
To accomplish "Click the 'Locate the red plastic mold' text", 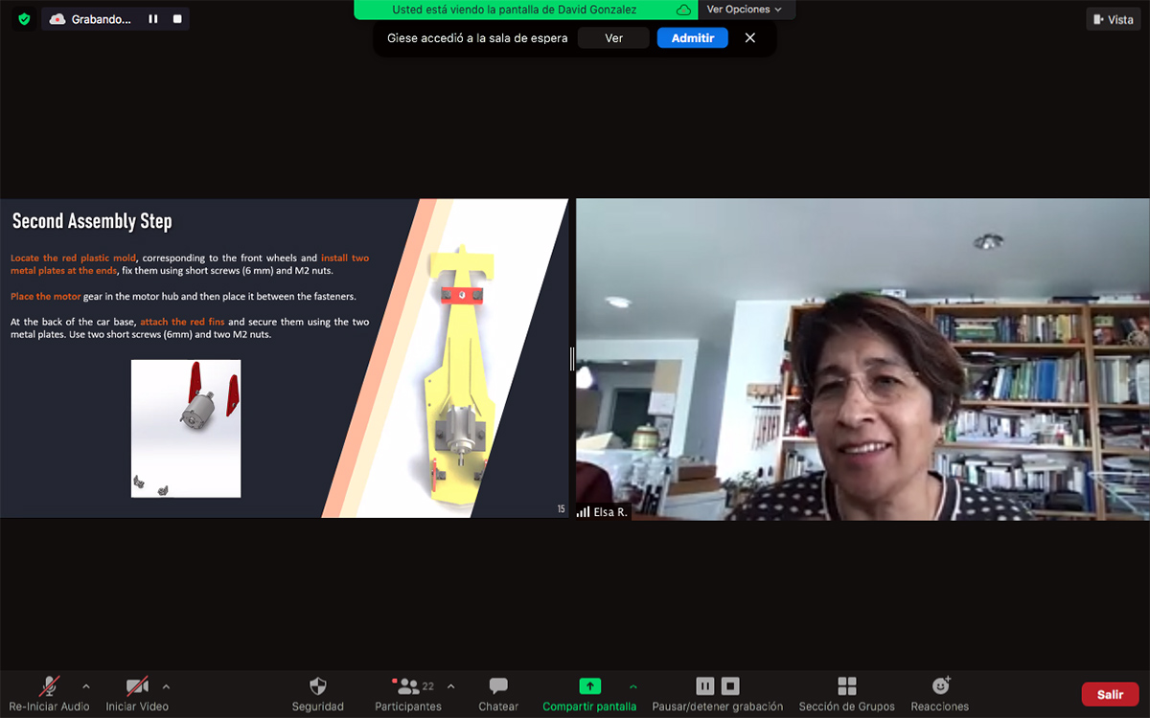I will click(74, 258).
